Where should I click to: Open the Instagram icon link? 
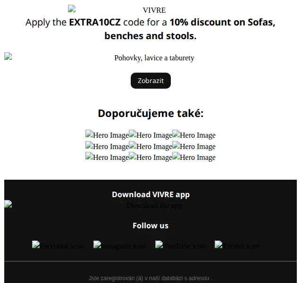point(119,245)
